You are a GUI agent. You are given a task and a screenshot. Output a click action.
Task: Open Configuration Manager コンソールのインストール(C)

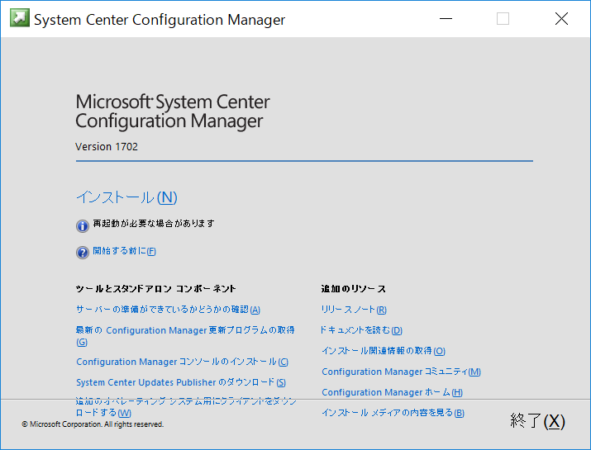click(182, 362)
